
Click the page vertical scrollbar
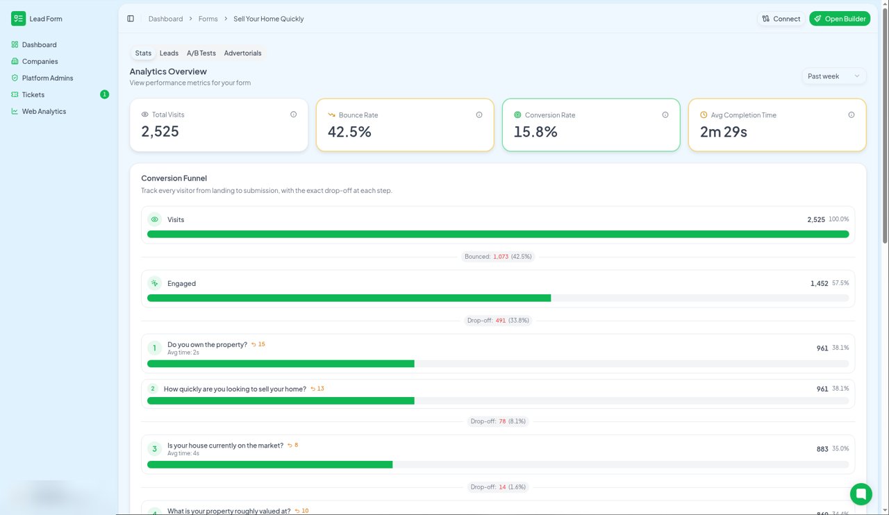(x=885, y=125)
